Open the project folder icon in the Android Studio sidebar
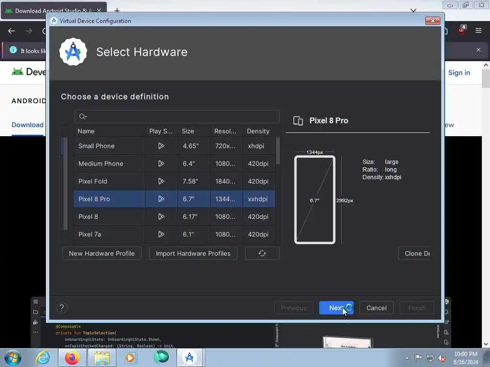This screenshot has height=367, width=490. pyautogui.click(x=35, y=312)
